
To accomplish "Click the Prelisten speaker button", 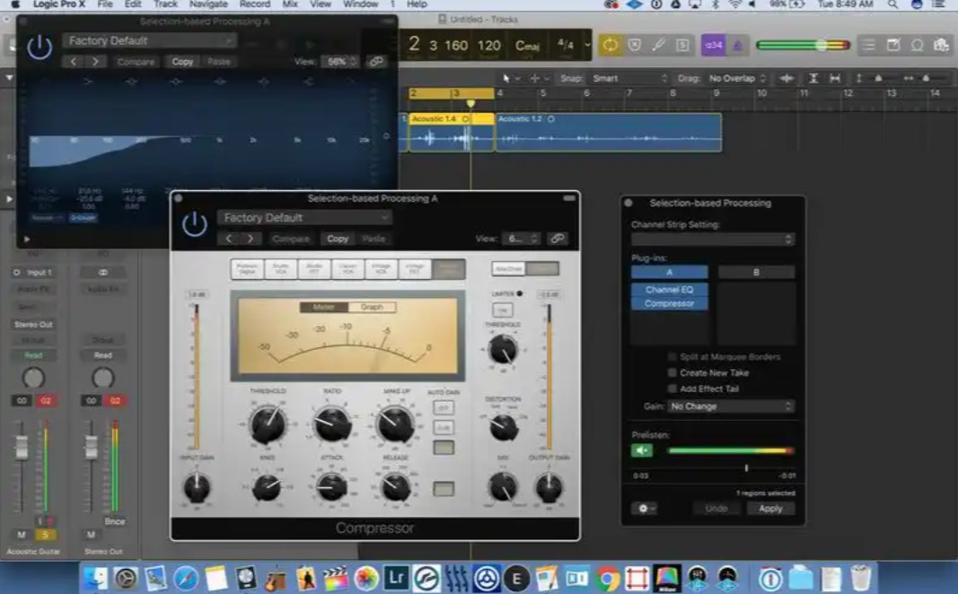I will tap(641, 450).
